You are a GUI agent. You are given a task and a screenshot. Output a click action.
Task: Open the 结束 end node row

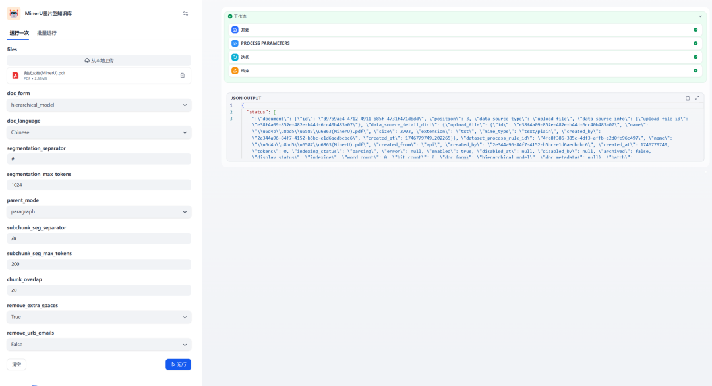[x=465, y=70]
